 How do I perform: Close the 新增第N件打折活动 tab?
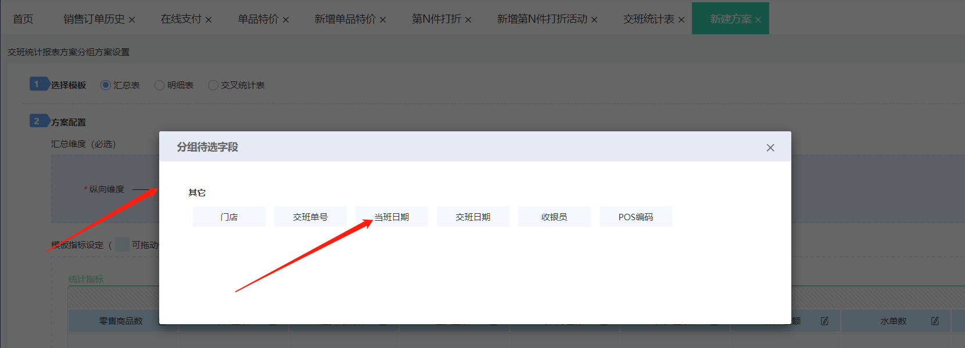(594, 20)
